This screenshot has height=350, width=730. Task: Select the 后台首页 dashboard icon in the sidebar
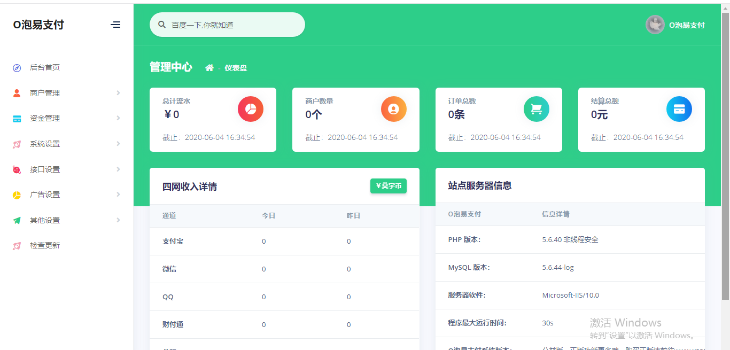[x=16, y=67]
